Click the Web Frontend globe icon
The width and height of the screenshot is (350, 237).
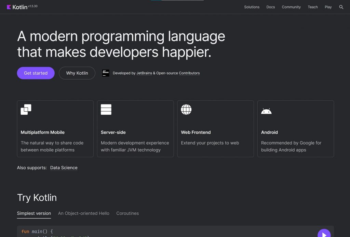[x=186, y=110]
